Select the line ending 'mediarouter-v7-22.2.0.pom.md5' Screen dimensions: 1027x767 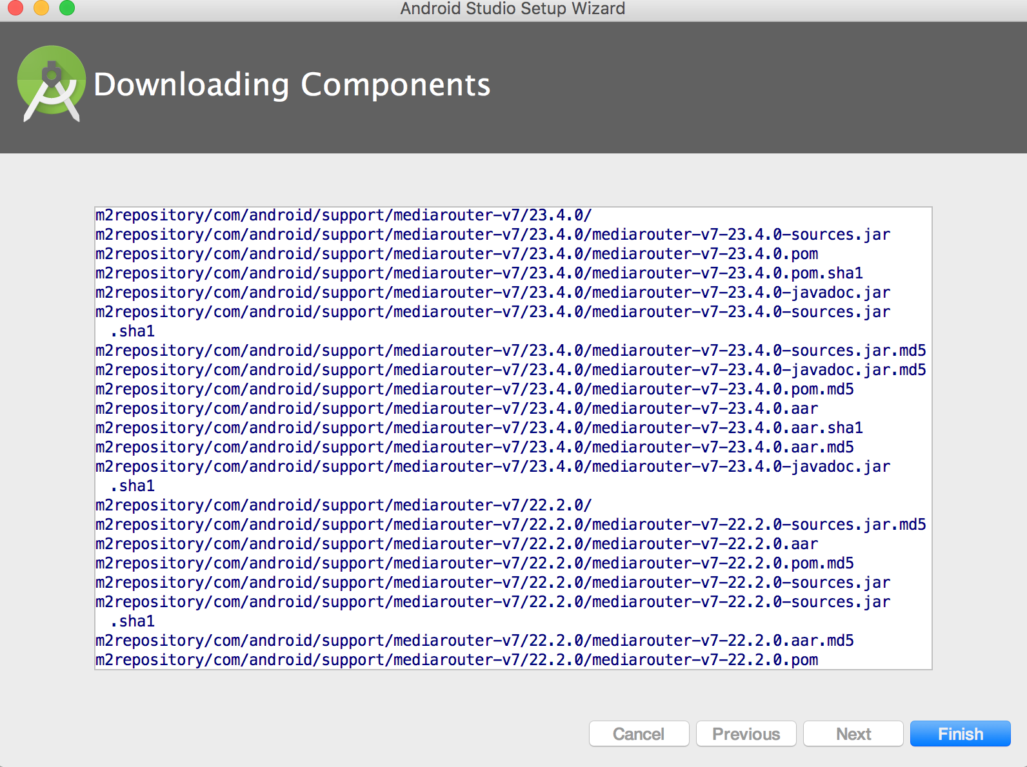(475, 563)
